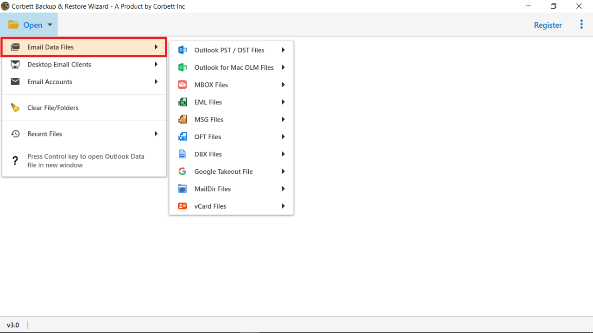Screen dimensions: 593x333
Task: Click the Google Takeout File icon
Action: [x=182, y=171]
